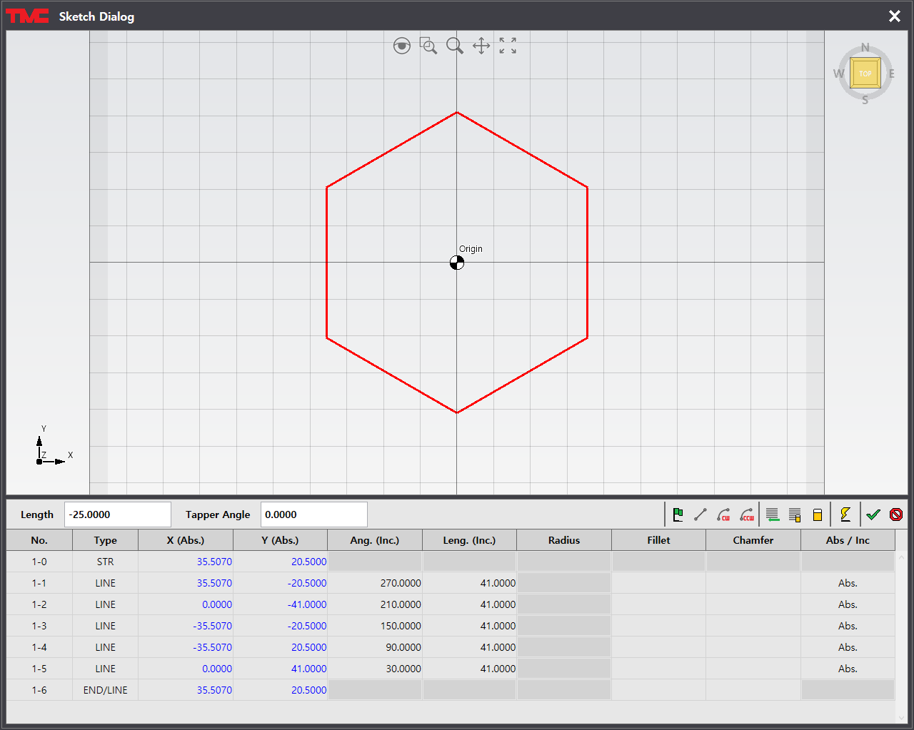Viewport: 914px width, 730px height.
Task: Cancel with the red prohibition icon
Action: coord(896,514)
